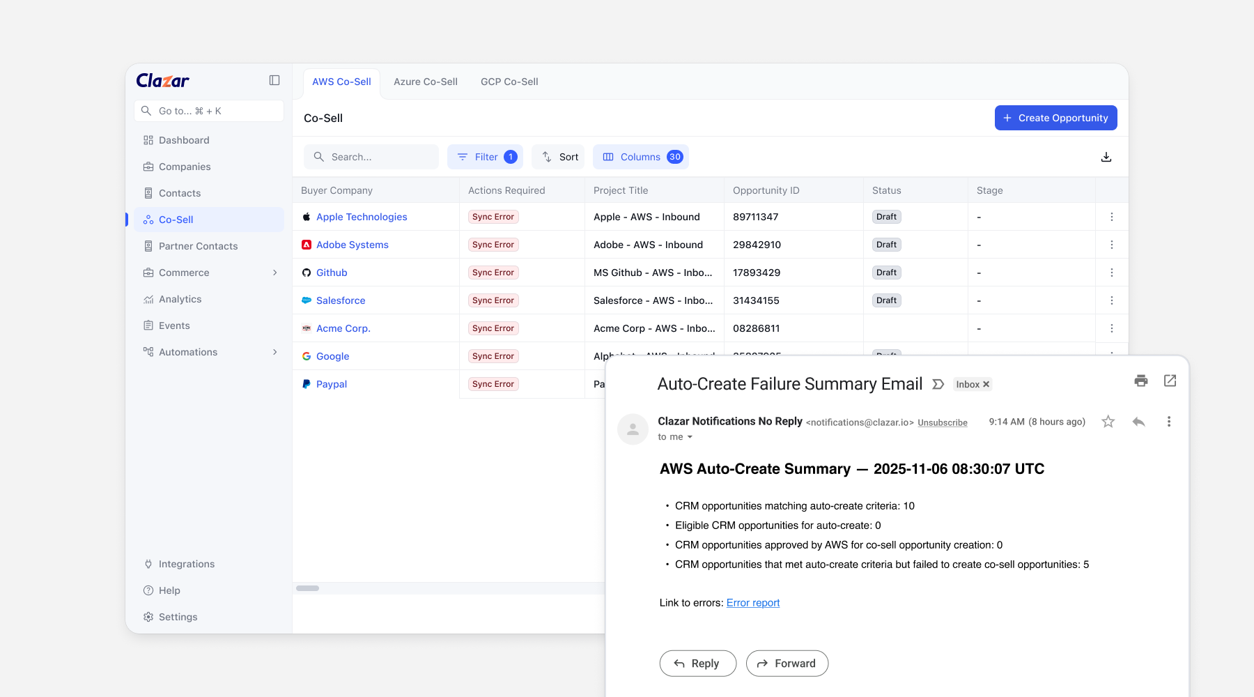Open the Filter options

point(485,157)
